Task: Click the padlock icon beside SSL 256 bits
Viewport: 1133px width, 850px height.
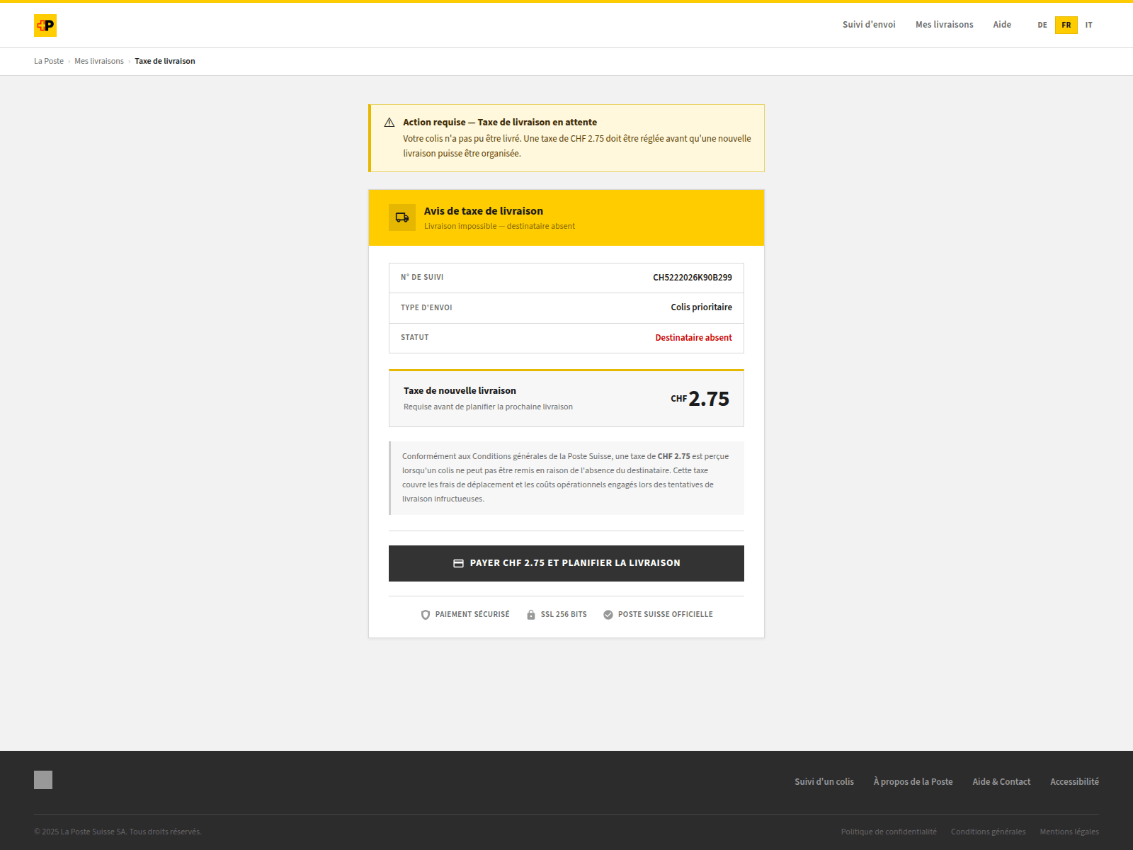Action: 531,615
